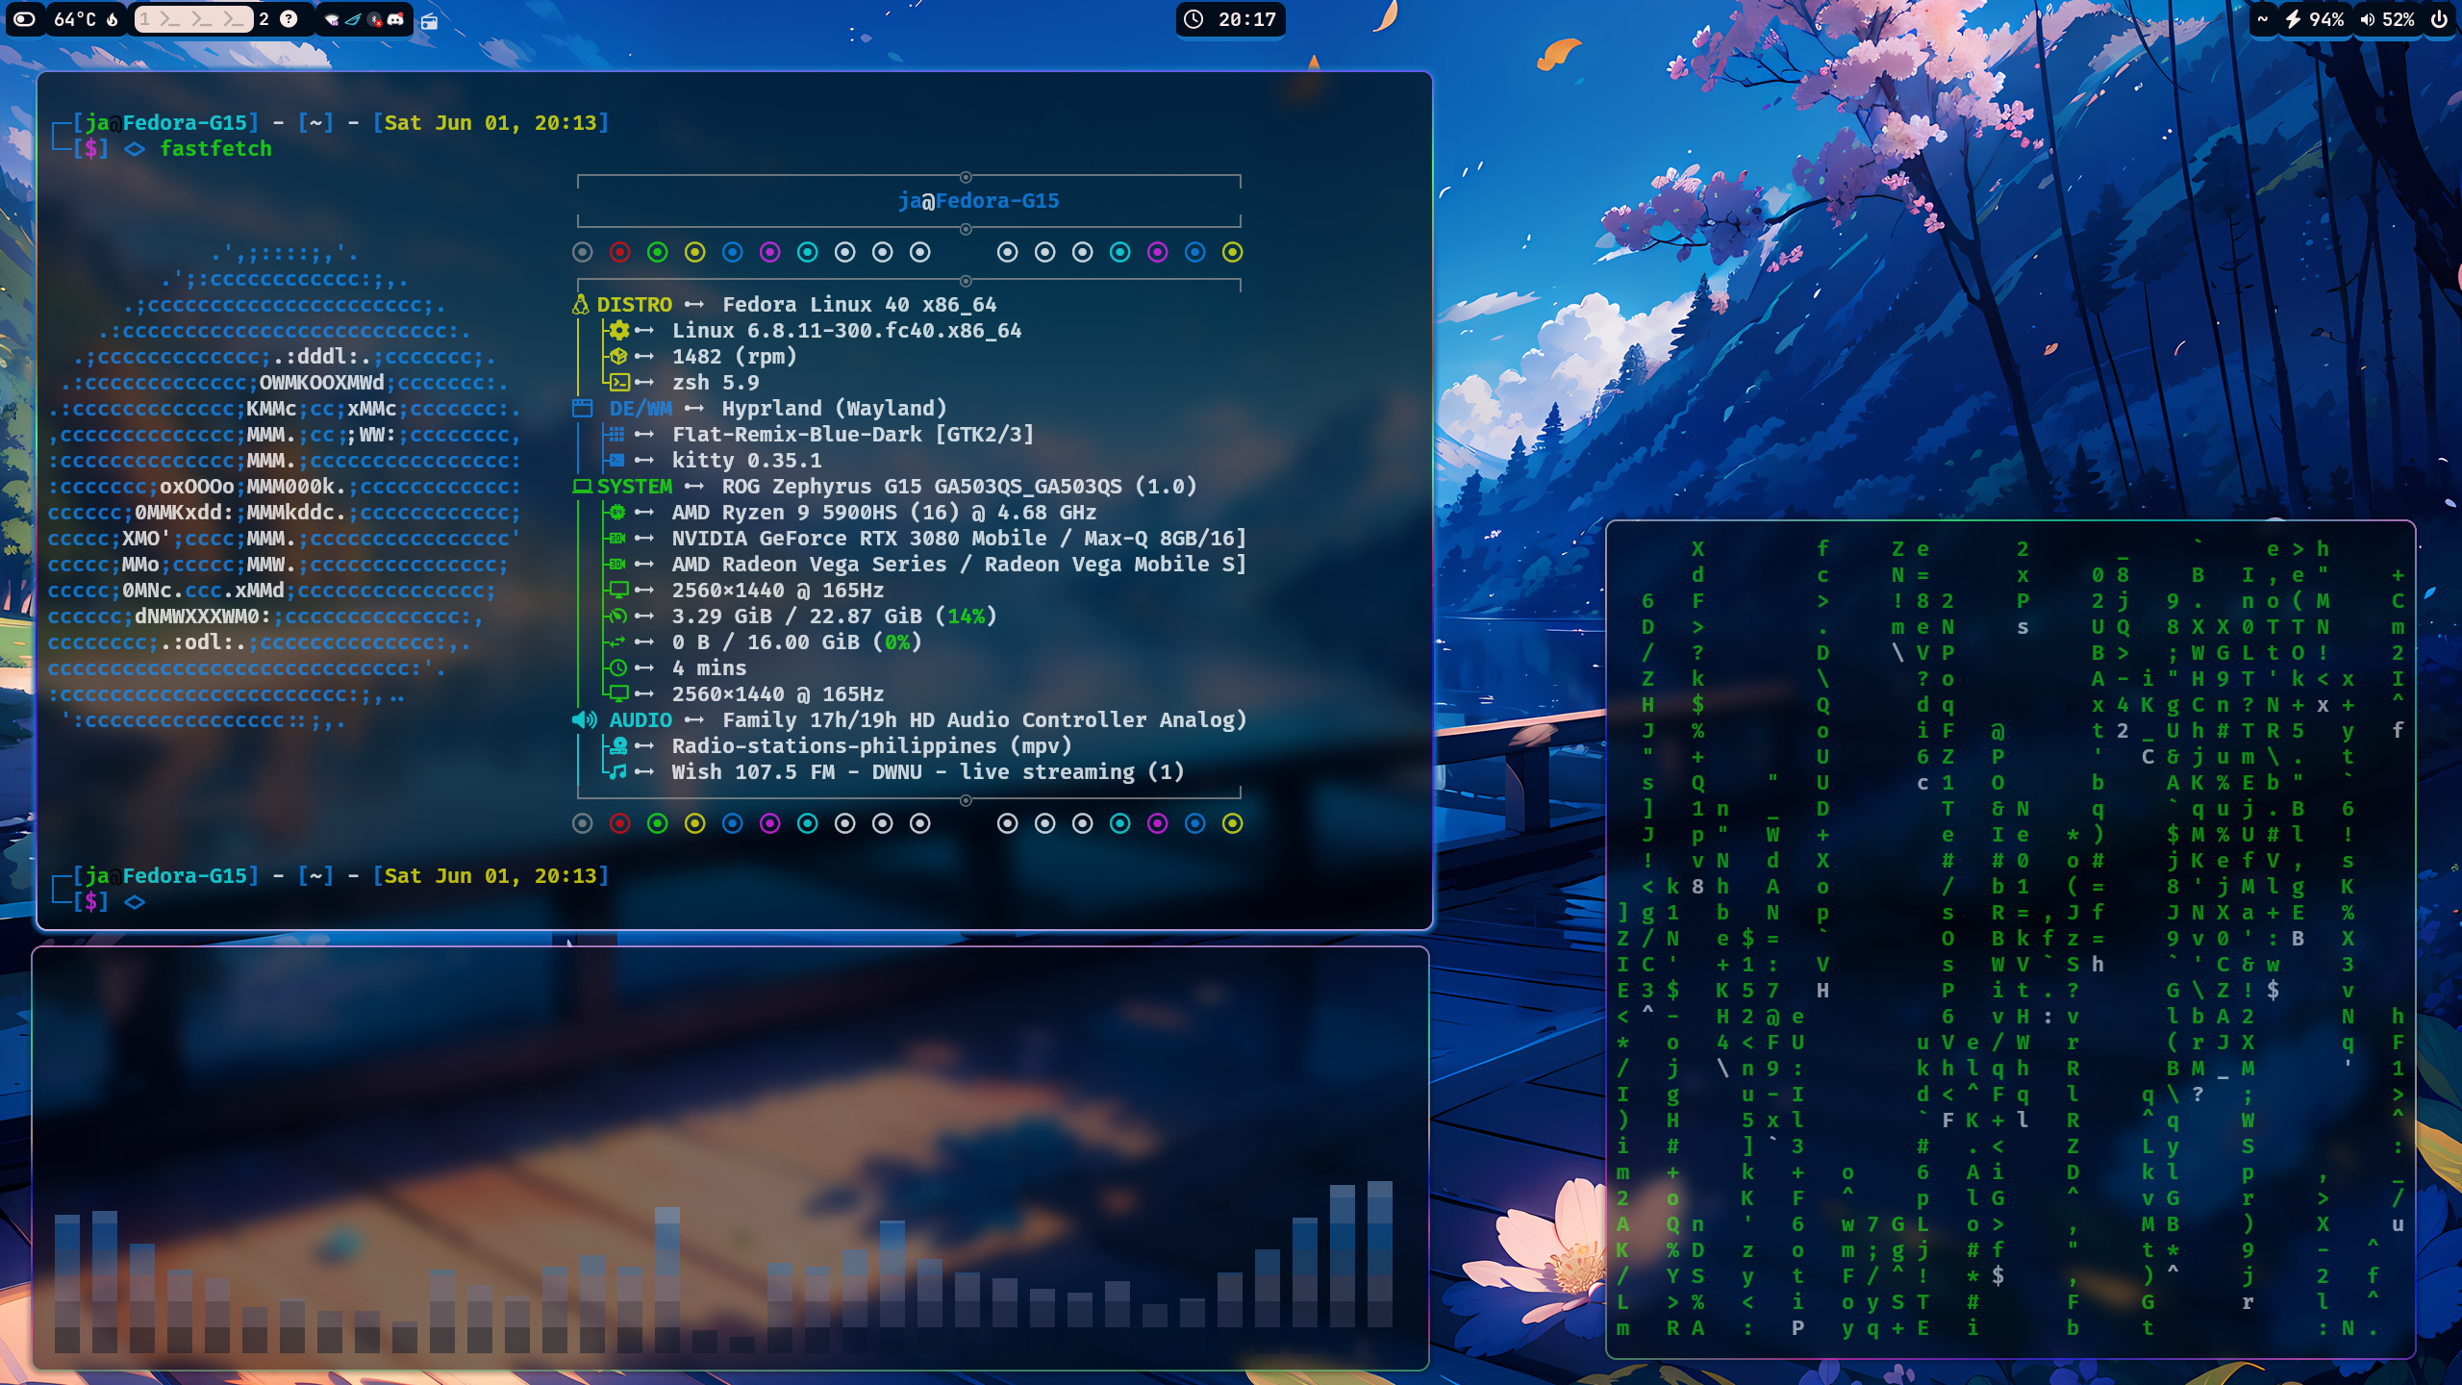Click the swap icon beside 0 B / 16.00 GiB

coord(617,642)
